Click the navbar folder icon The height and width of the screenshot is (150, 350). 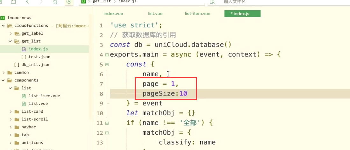(x=17, y=127)
